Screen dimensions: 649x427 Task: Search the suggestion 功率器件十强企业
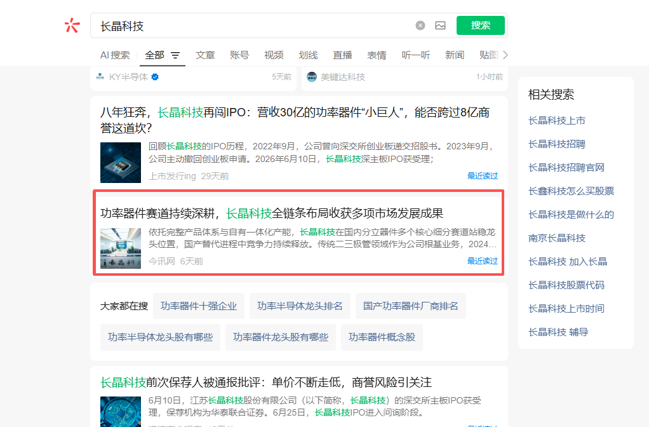(199, 306)
